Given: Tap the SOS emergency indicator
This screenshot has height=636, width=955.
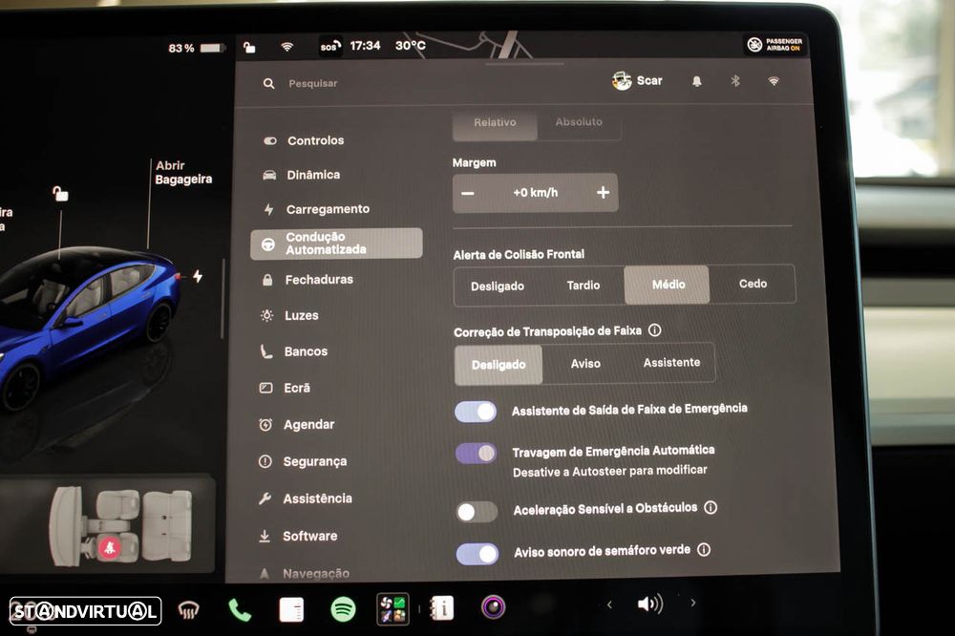Looking at the screenshot, I should [330, 46].
